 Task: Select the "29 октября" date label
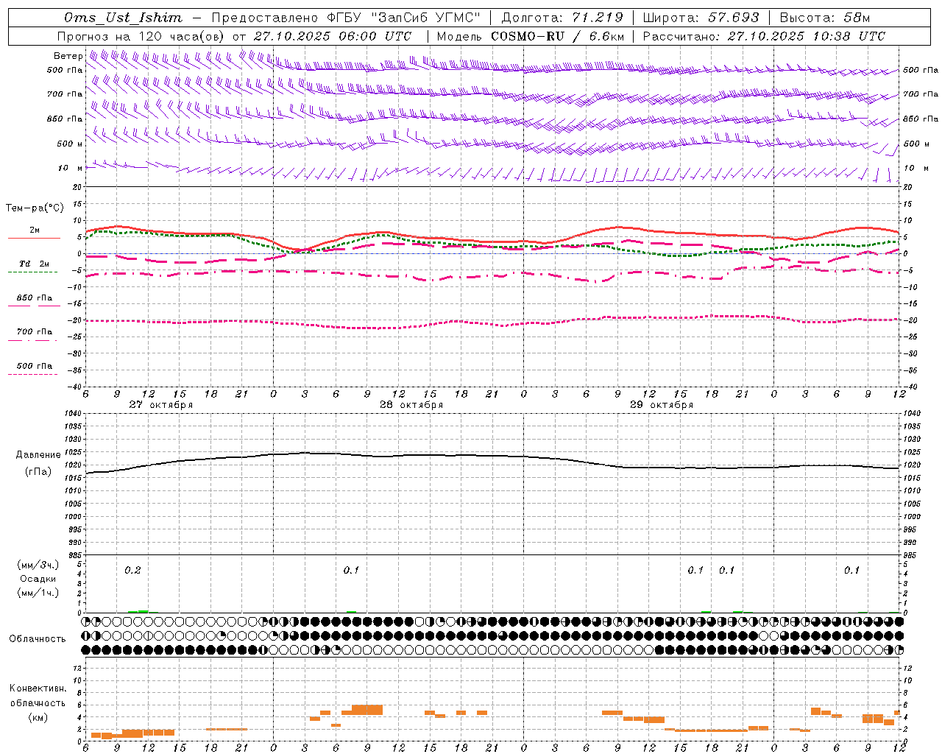pyautogui.click(x=662, y=405)
